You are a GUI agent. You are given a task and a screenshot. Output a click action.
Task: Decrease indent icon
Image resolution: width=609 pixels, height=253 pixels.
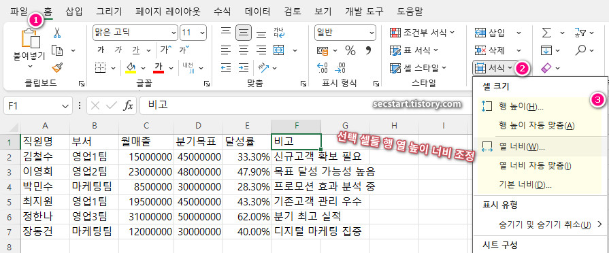(x=226, y=68)
